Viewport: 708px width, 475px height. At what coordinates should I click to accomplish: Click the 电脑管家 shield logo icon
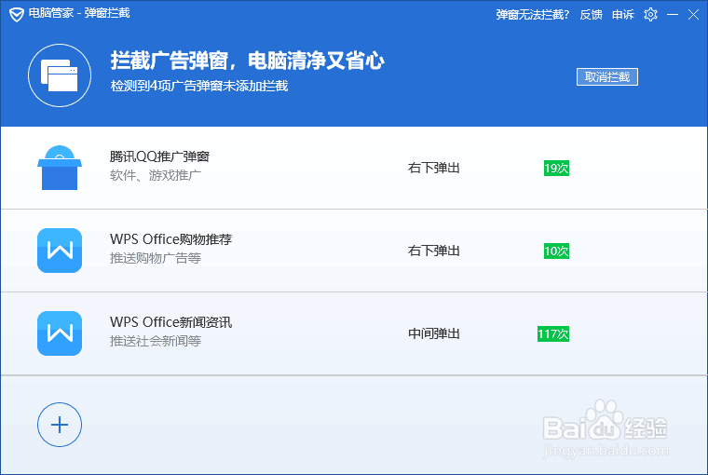click(x=16, y=14)
